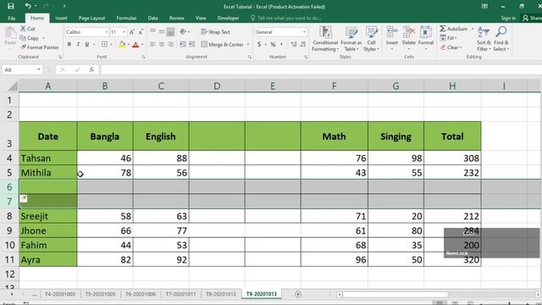Toggle Wrap Text

point(215,32)
